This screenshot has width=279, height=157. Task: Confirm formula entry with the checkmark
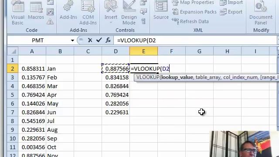[x=99, y=40]
